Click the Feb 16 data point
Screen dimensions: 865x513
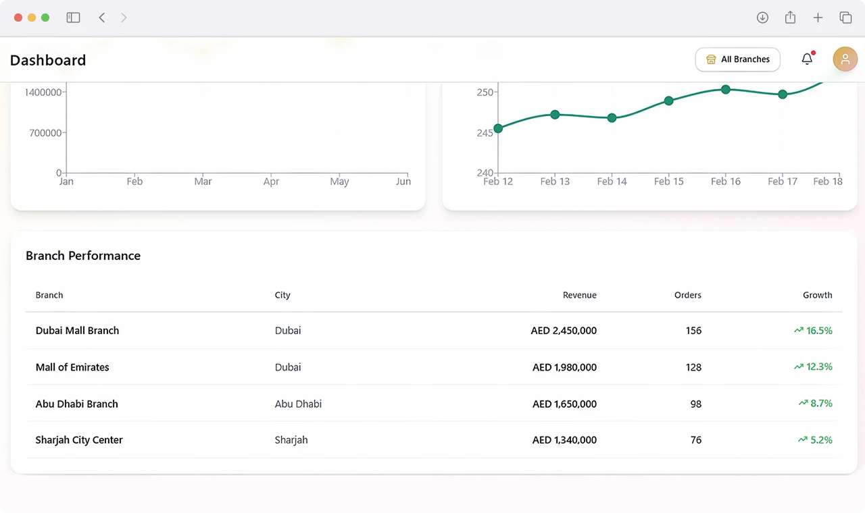point(726,89)
